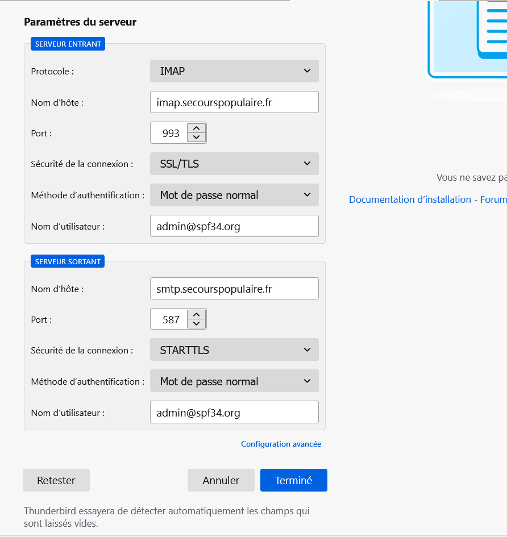This screenshot has height=537, width=507.
Task: Click the outgoing hostname field smtp.secourspopulaire.fr
Action: (x=234, y=289)
